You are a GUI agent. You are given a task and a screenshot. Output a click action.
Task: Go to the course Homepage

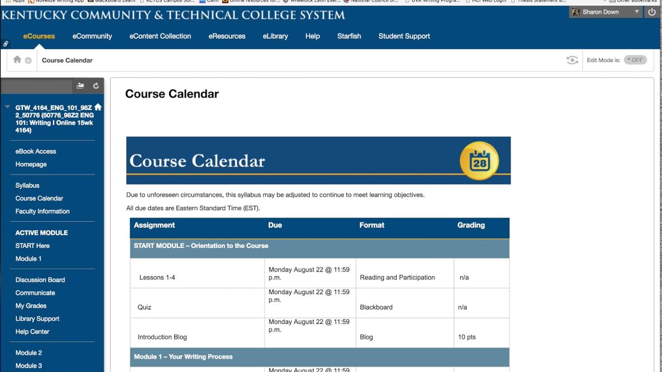click(x=31, y=164)
